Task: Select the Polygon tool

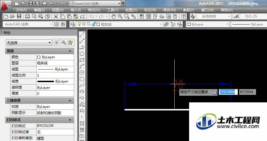Action: click(82, 54)
